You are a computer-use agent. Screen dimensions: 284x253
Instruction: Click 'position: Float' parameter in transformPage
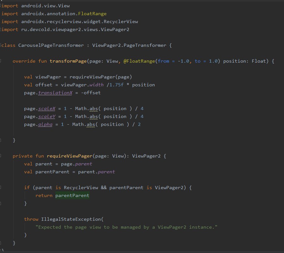(246, 61)
